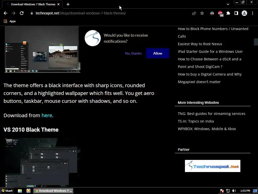Viewport: 258px width, 194px height.
Task: Open Easiest Way to Root Nexus
Action: coord(200,44)
